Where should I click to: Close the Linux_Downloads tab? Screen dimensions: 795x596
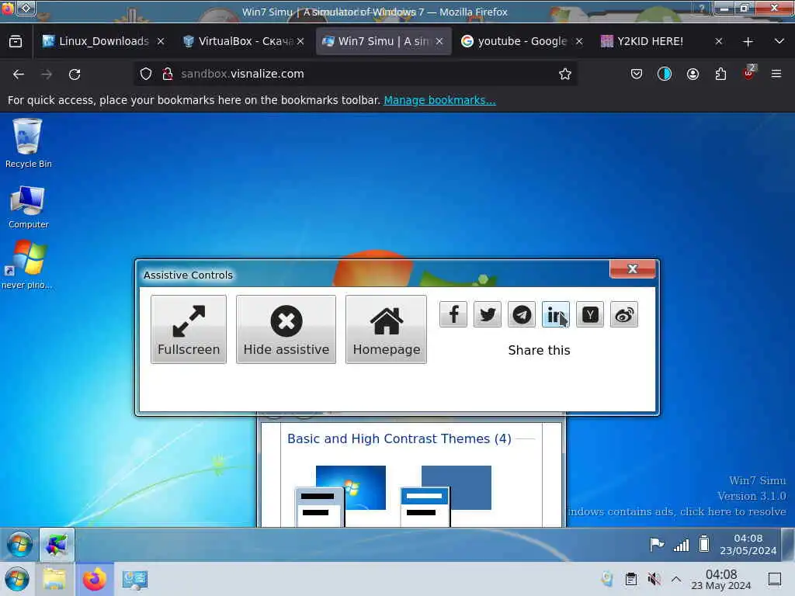pyautogui.click(x=161, y=42)
